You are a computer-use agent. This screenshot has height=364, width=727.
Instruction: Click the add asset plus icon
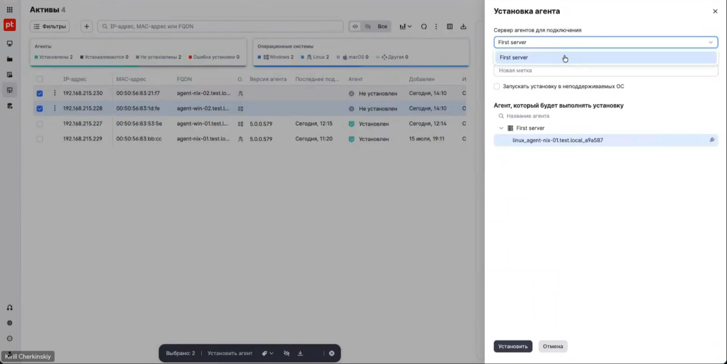pos(86,27)
